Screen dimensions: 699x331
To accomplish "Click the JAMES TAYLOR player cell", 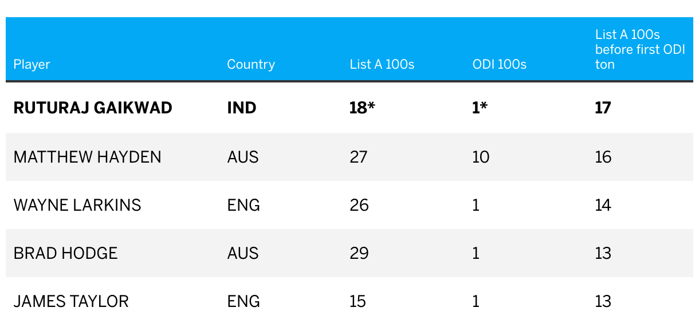I will tap(71, 301).
